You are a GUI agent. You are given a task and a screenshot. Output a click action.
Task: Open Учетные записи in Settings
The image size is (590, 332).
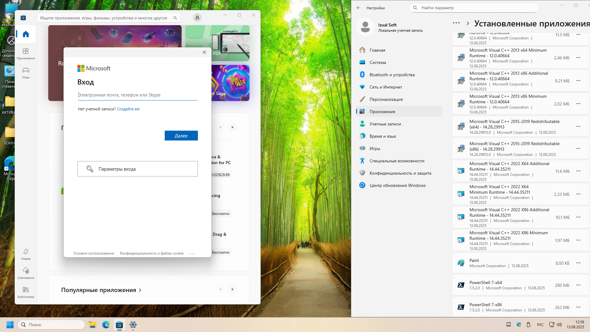pos(399,124)
